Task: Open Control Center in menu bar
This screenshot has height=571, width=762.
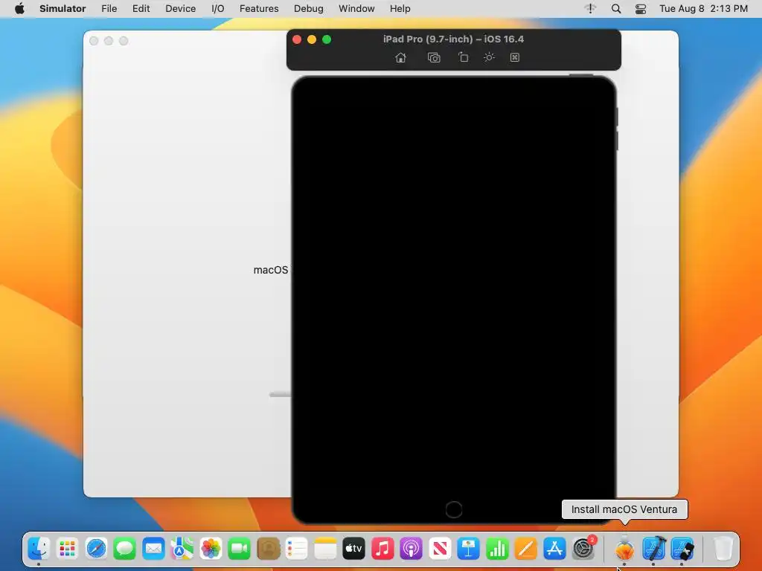Action: click(x=641, y=9)
